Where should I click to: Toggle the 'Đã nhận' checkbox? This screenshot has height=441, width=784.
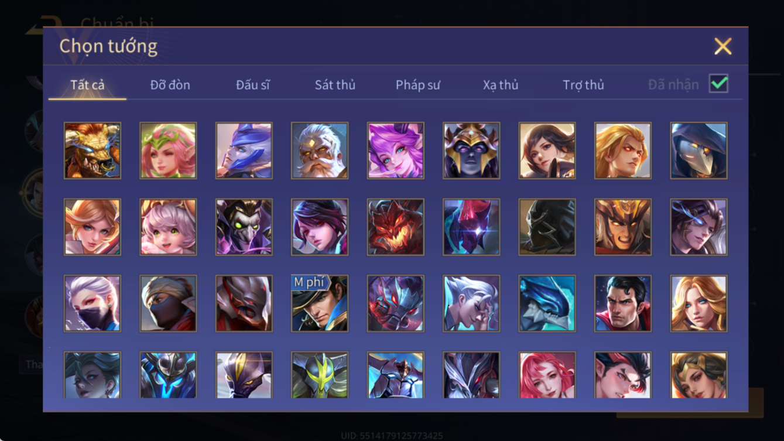[718, 84]
